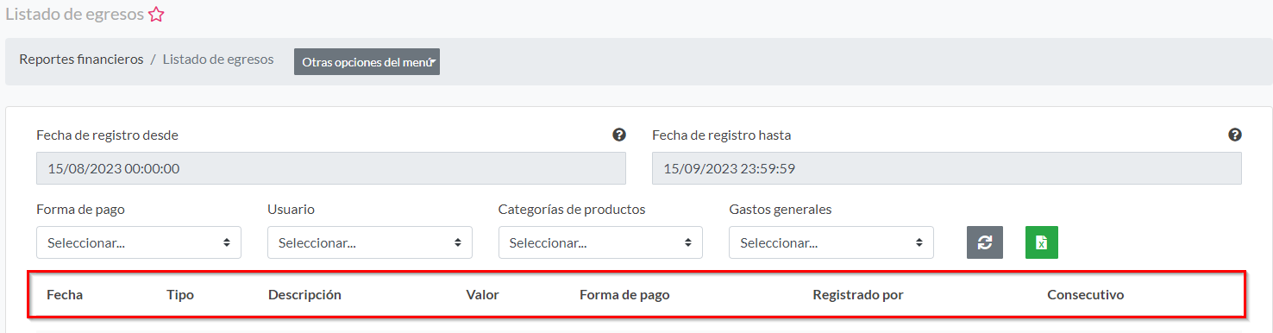Mark Listado de egresos as favorite star
Image resolution: width=1273 pixels, height=333 pixels.
156,15
